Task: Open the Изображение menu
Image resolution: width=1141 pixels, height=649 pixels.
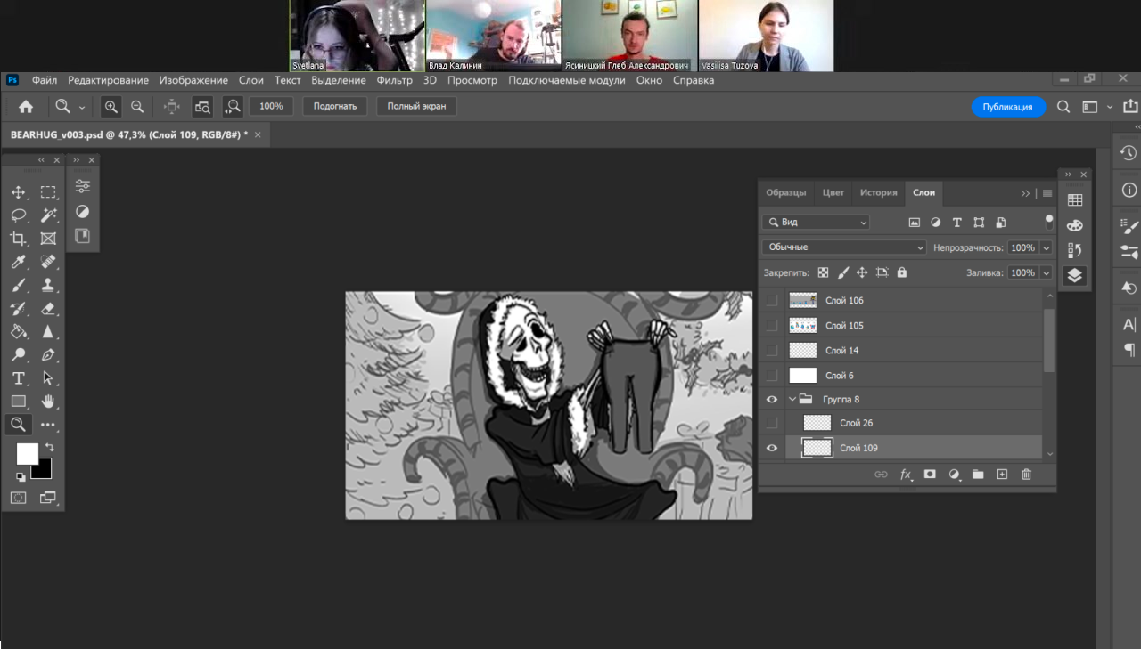Action: pos(193,80)
